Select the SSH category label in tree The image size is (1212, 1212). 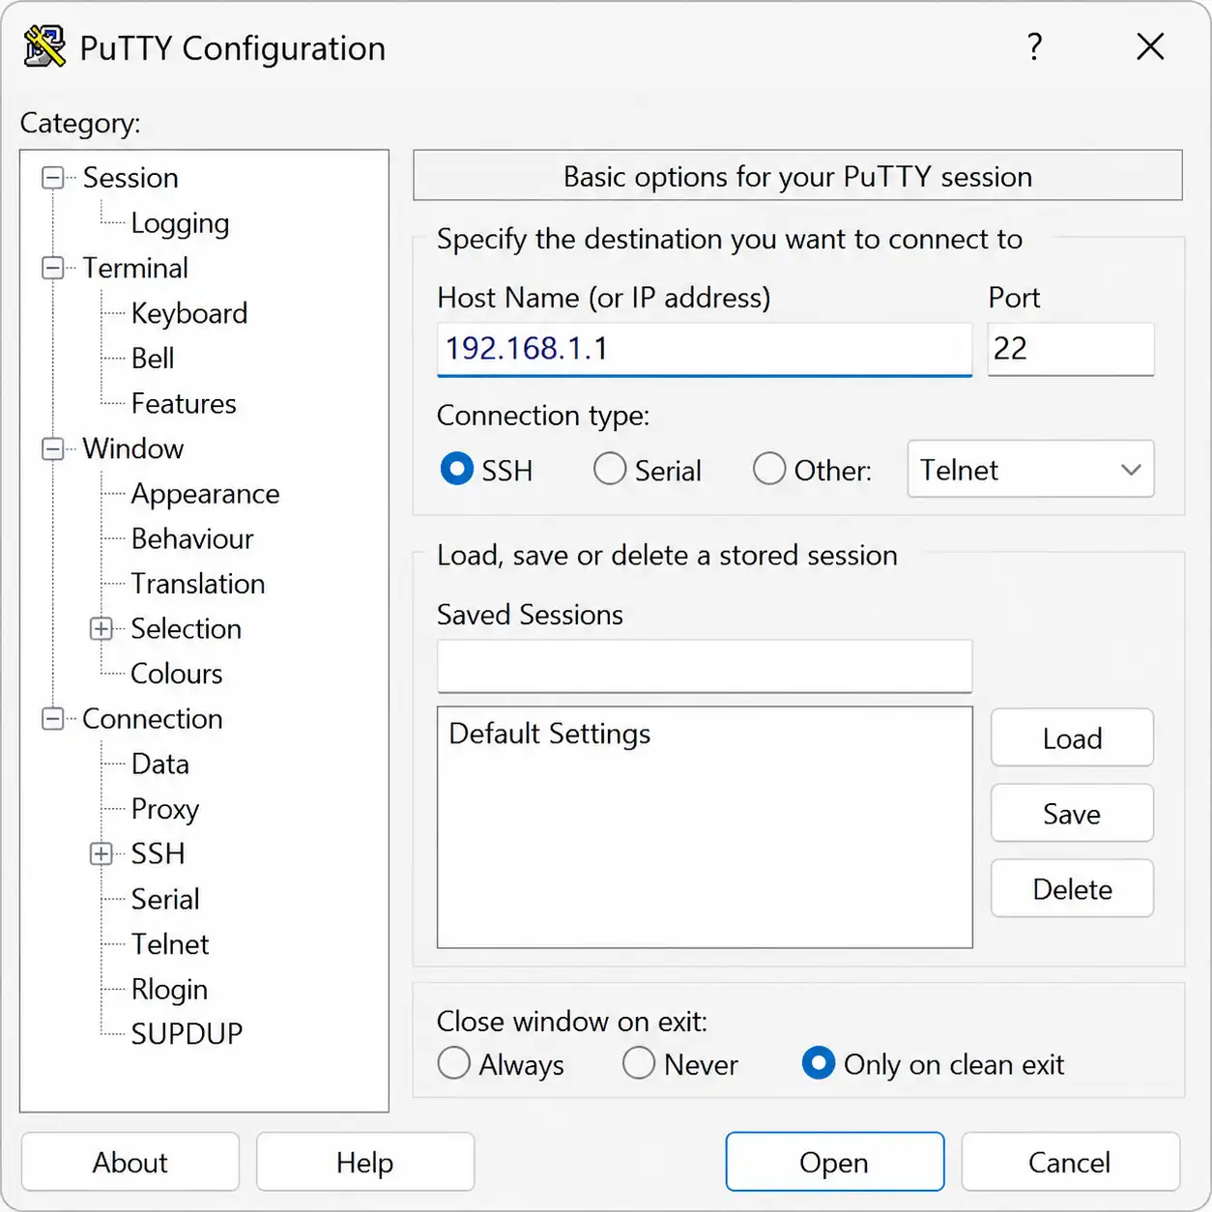click(x=158, y=854)
